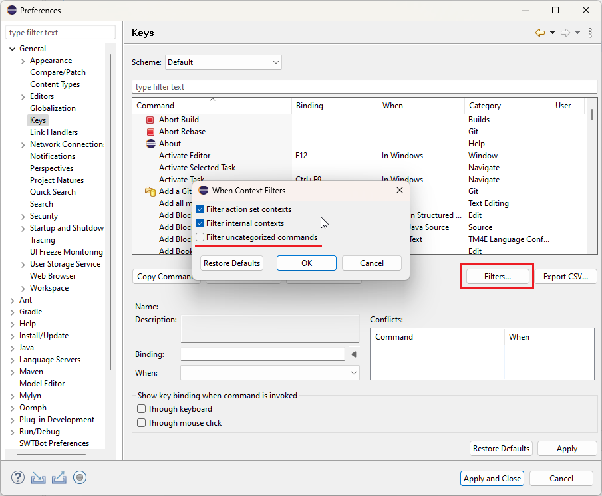The height and width of the screenshot is (496, 602).
Task: Expand the Maven preferences node
Action: [12, 372]
